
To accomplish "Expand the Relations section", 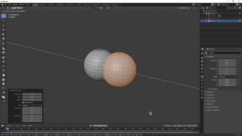I will click(209, 92).
